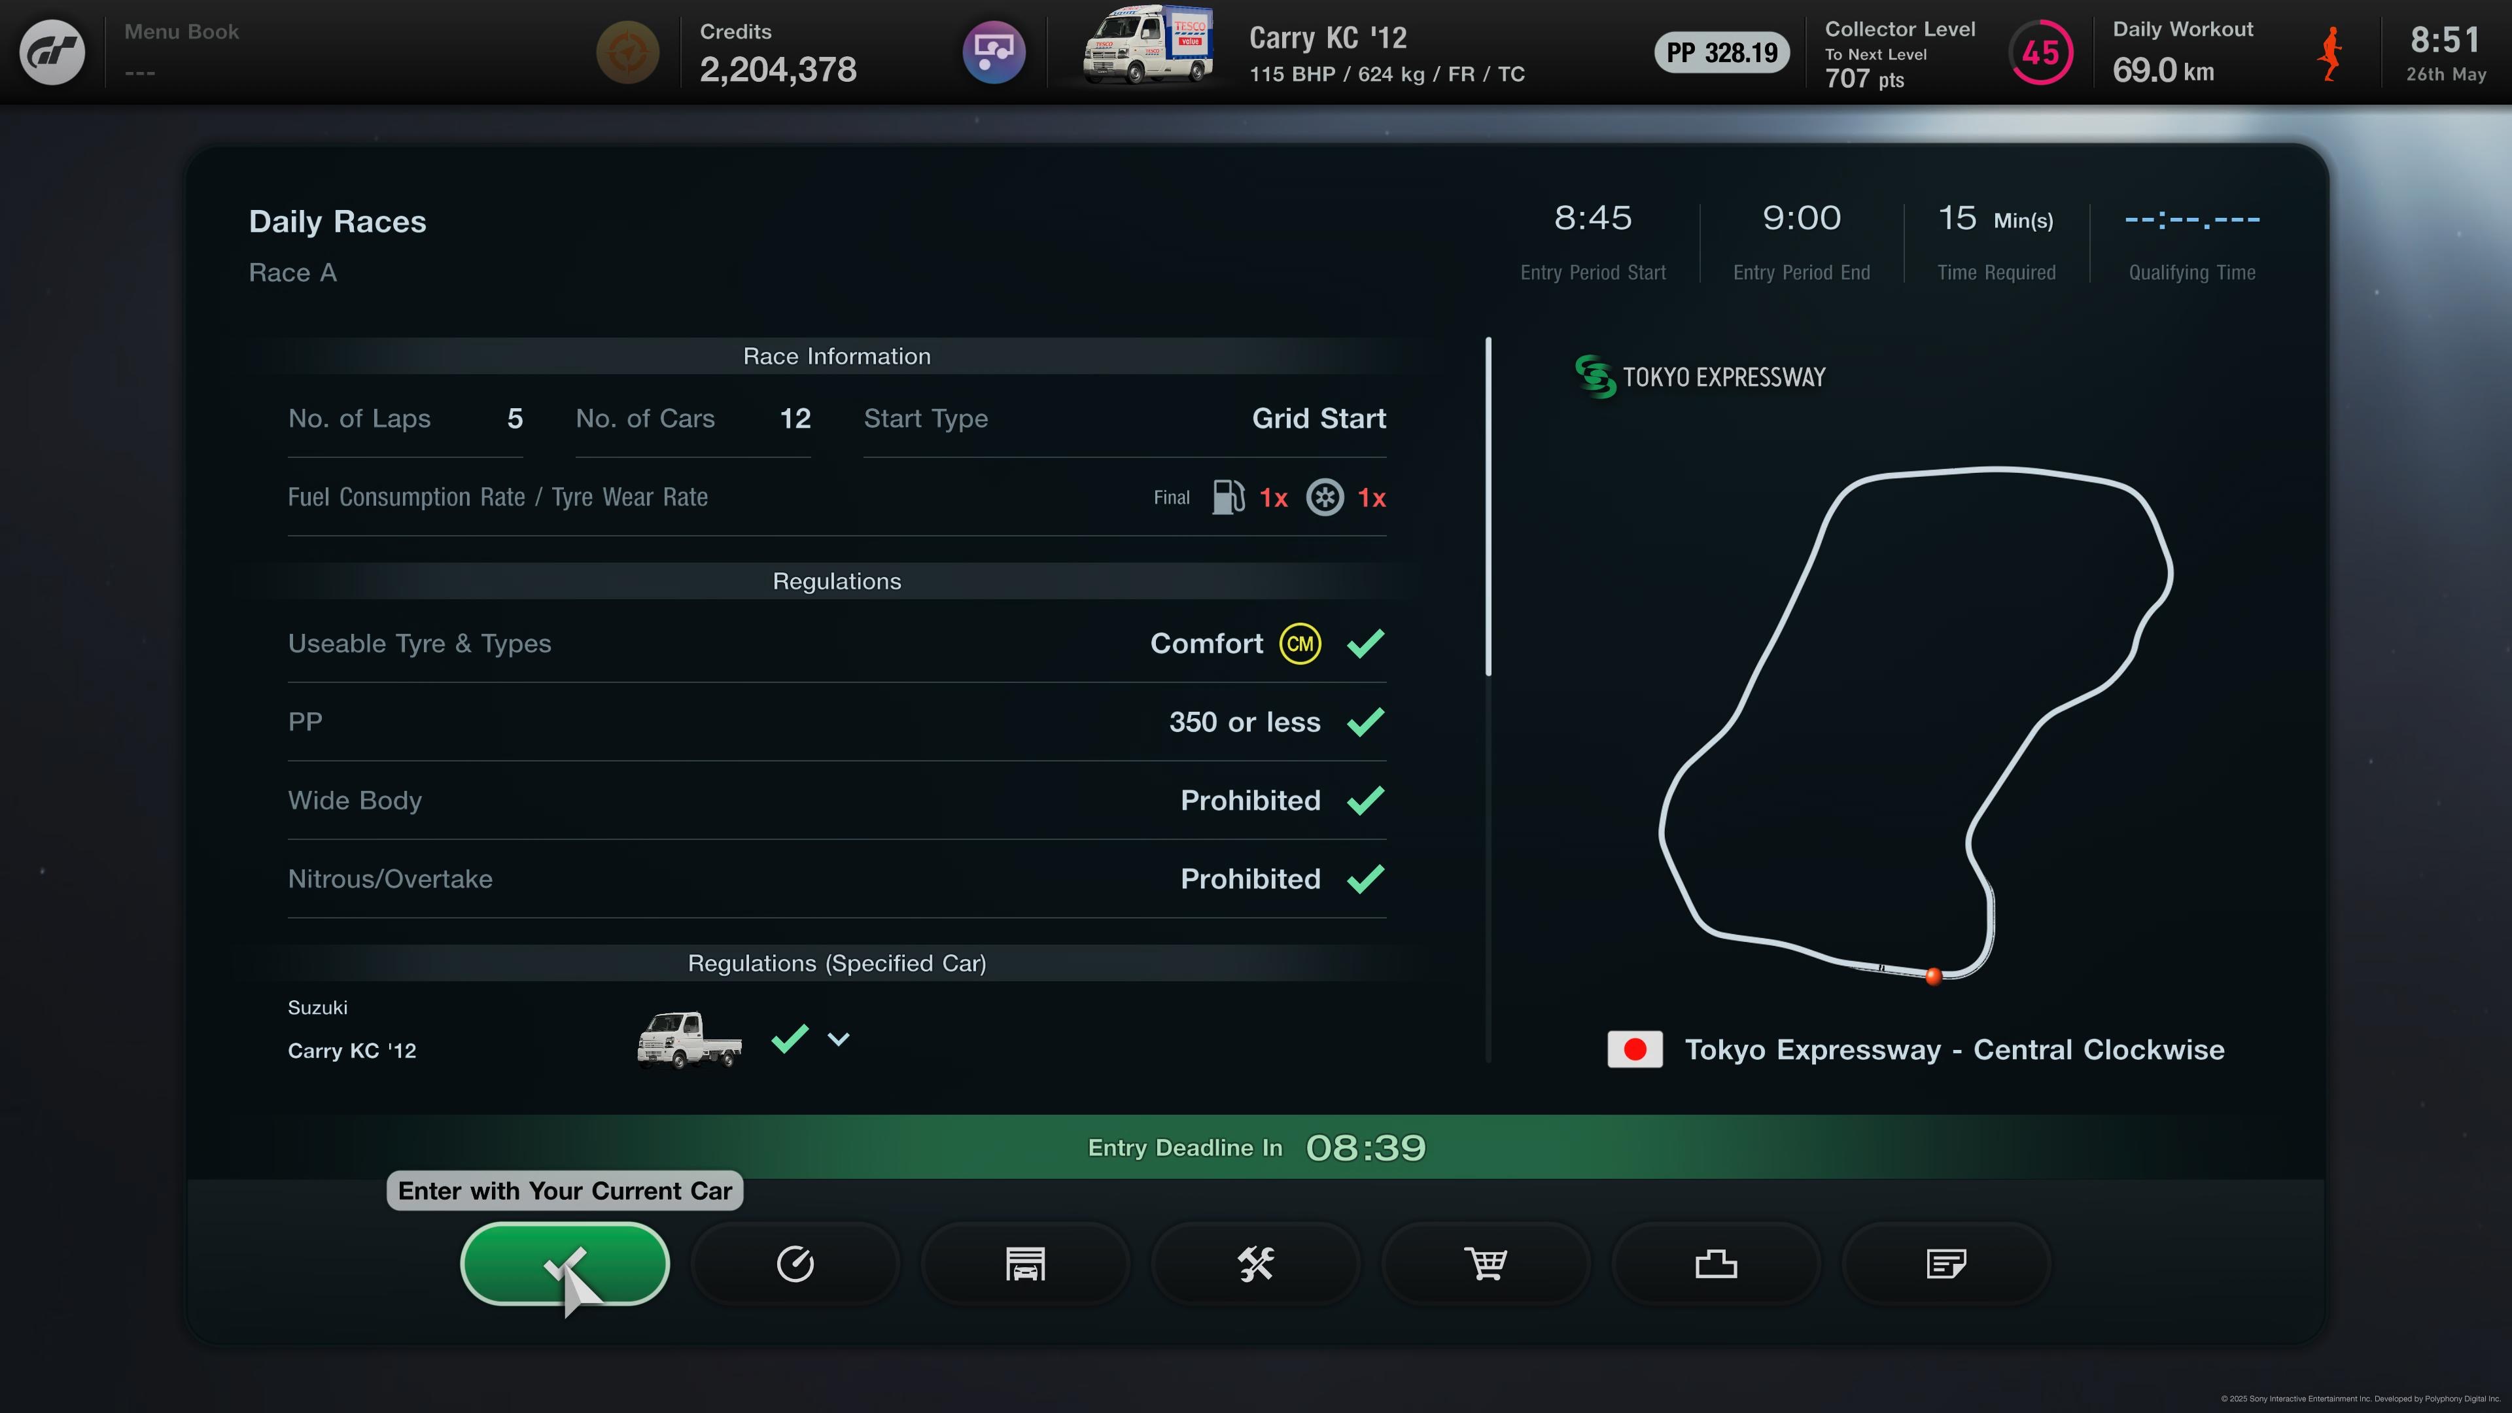This screenshot has width=2512, height=1413.
Task: Click the rankings podium icon
Action: click(1715, 1263)
